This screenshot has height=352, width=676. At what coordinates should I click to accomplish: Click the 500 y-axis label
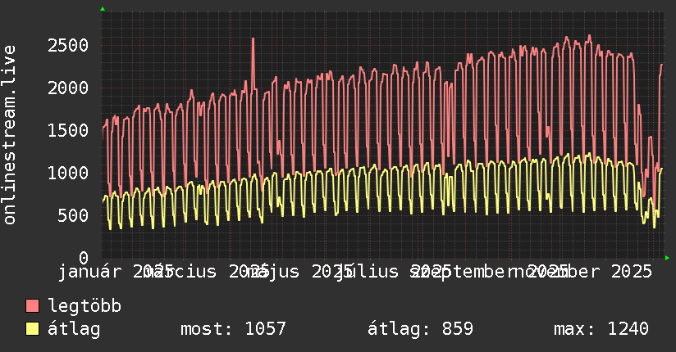73,215
